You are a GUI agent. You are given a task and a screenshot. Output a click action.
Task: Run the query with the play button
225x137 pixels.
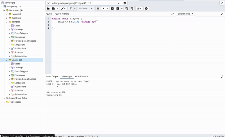pos(103,8)
